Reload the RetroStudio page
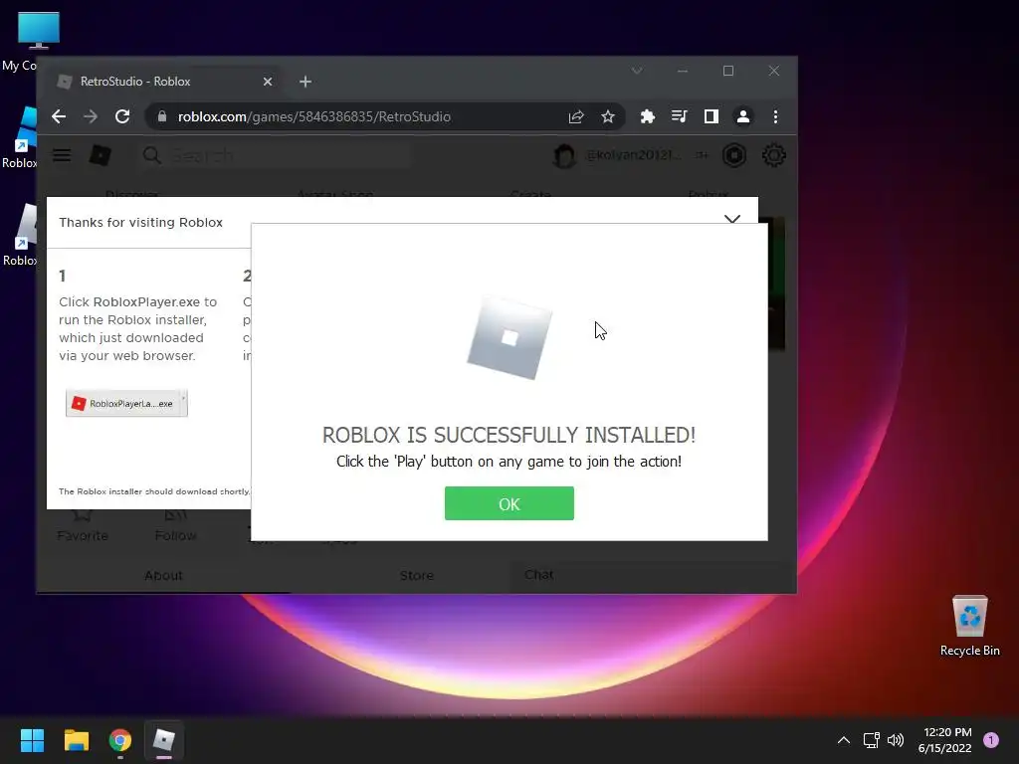The height and width of the screenshot is (764, 1019). [122, 117]
